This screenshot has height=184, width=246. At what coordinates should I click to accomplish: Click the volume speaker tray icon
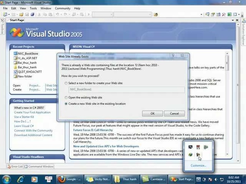(216, 180)
